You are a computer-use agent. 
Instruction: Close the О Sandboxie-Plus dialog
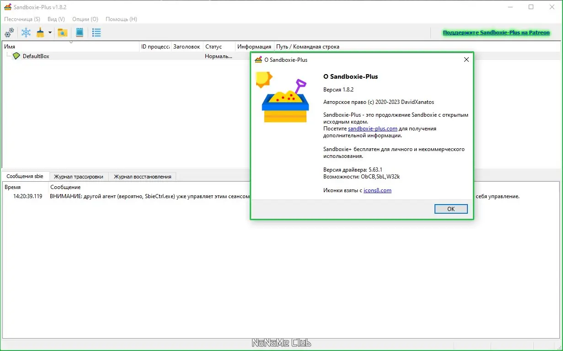click(466, 59)
